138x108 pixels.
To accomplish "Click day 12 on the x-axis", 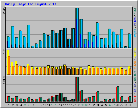I will 53,105.
